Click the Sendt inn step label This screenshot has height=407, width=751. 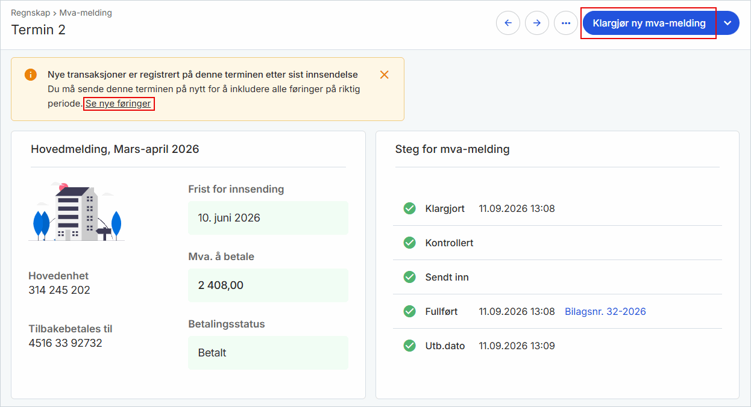click(447, 277)
